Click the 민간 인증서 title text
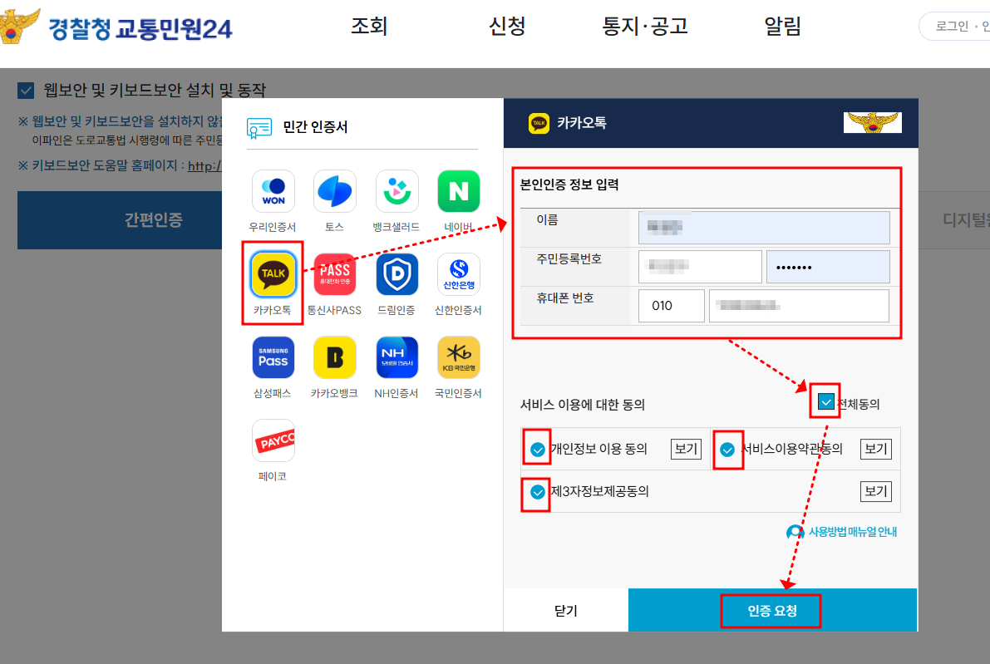This screenshot has width=990, height=664. (x=315, y=127)
